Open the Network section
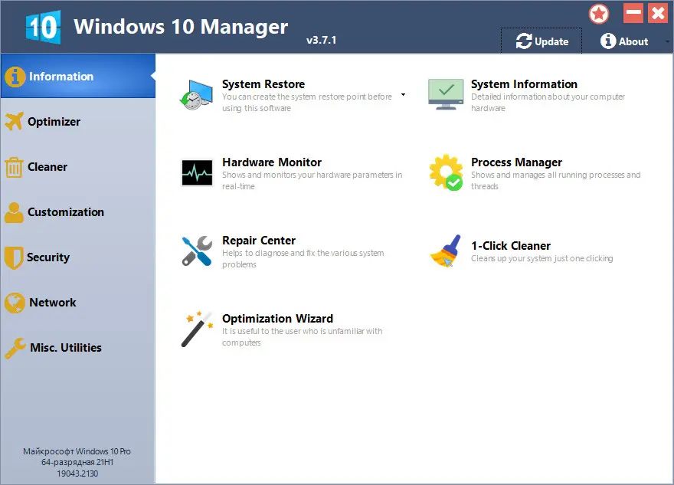The image size is (674, 485). [78, 303]
